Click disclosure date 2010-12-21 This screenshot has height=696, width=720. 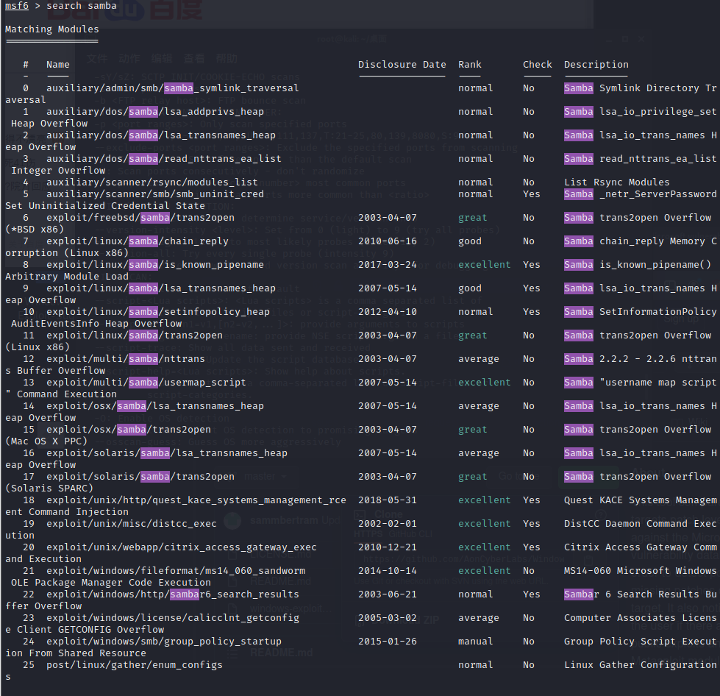[x=388, y=547]
